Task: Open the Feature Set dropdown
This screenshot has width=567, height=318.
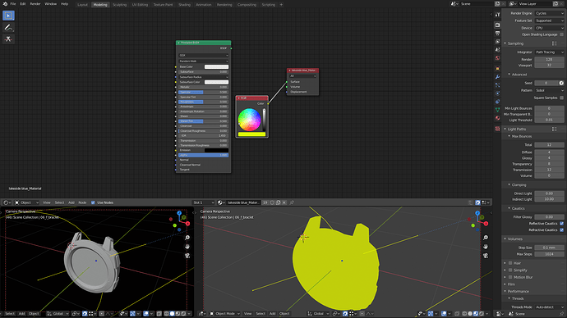Action: [549, 20]
